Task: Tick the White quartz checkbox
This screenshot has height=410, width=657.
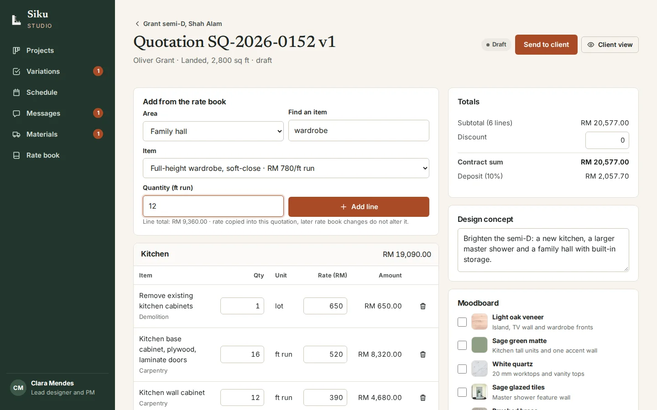Action: (x=462, y=369)
